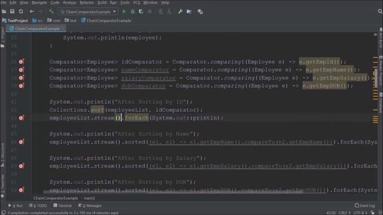The image size is (383, 215).
Task: Open CRLF line separator selector in status bar
Action: (345, 213)
